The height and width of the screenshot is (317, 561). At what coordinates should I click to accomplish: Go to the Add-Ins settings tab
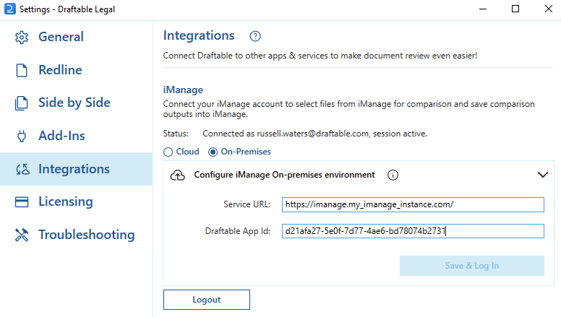tap(76, 136)
